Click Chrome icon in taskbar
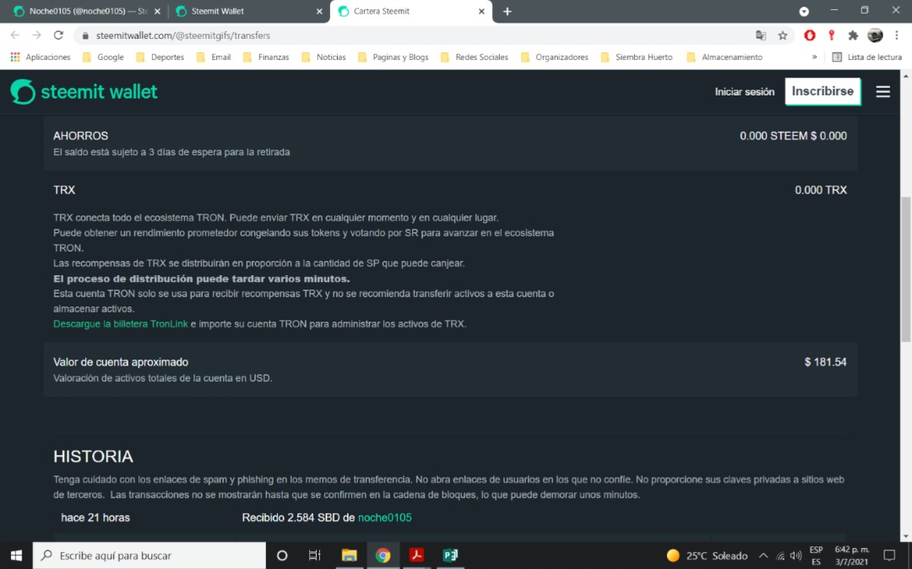The image size is (912, 569). [383, 555]
